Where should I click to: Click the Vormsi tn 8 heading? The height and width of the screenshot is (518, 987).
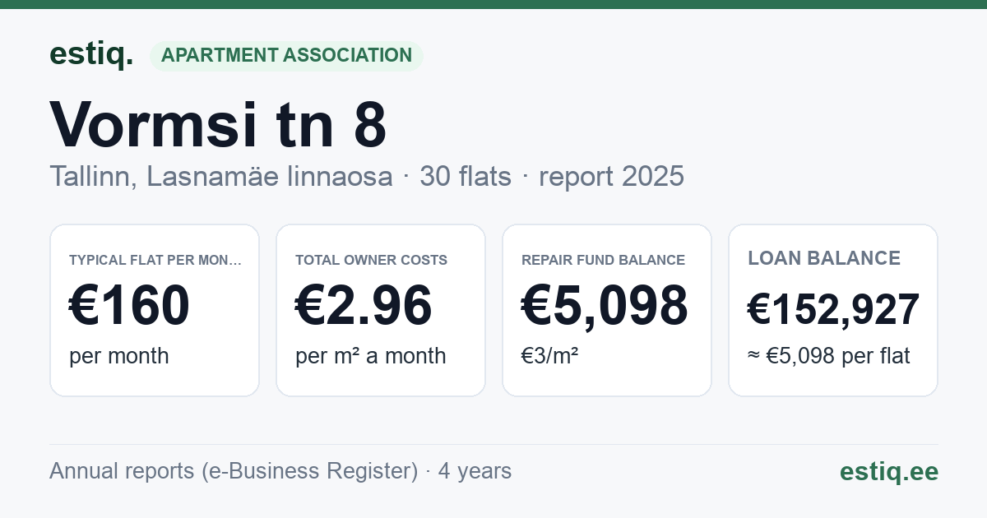[x=218, y=123]
